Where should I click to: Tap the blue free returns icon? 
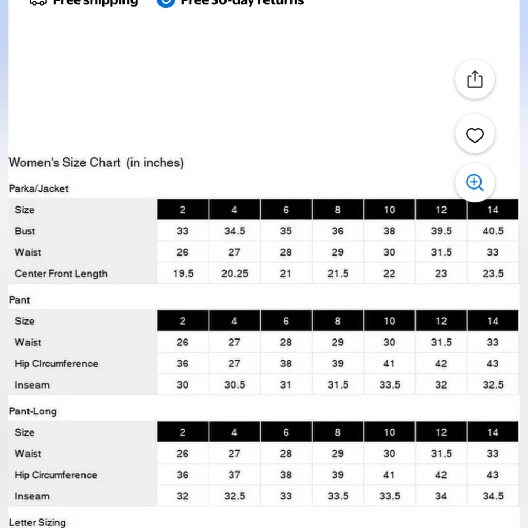pos(166,3)
